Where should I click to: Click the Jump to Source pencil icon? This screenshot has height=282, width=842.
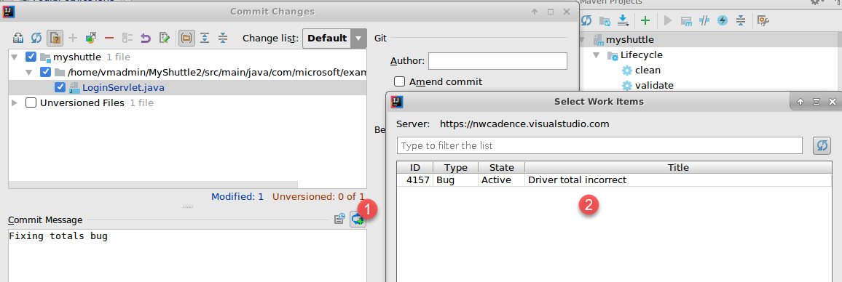(x=165, y=38)
